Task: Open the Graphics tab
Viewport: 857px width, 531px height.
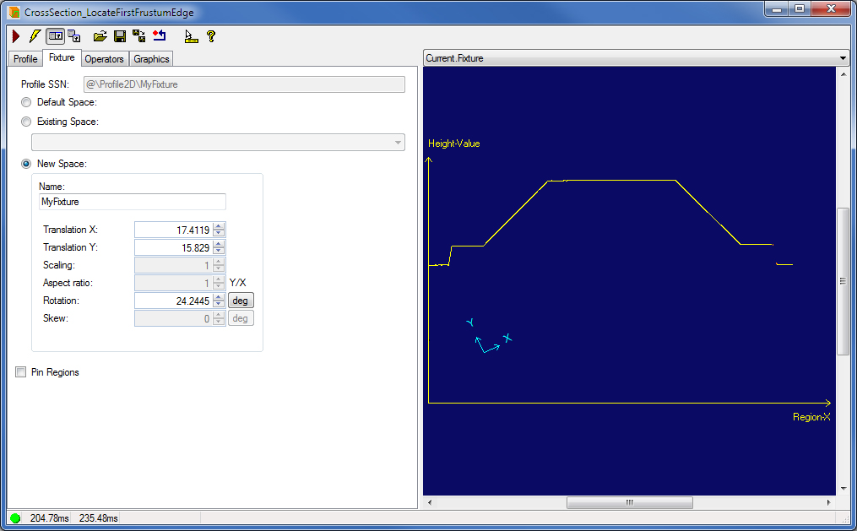Action: [x=150, y=58]
